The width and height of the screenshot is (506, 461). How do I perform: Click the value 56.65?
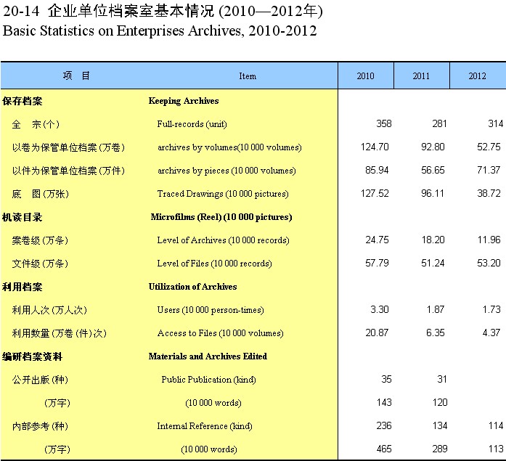433,170
